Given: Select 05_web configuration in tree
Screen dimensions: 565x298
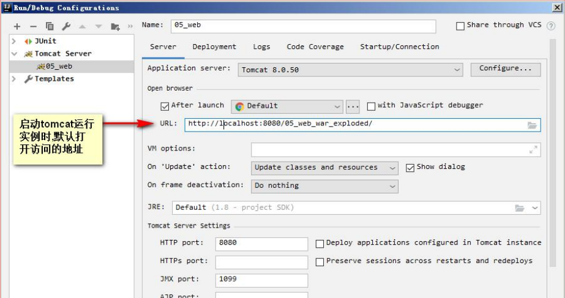Looking at the screenshot, I should 72,67.
